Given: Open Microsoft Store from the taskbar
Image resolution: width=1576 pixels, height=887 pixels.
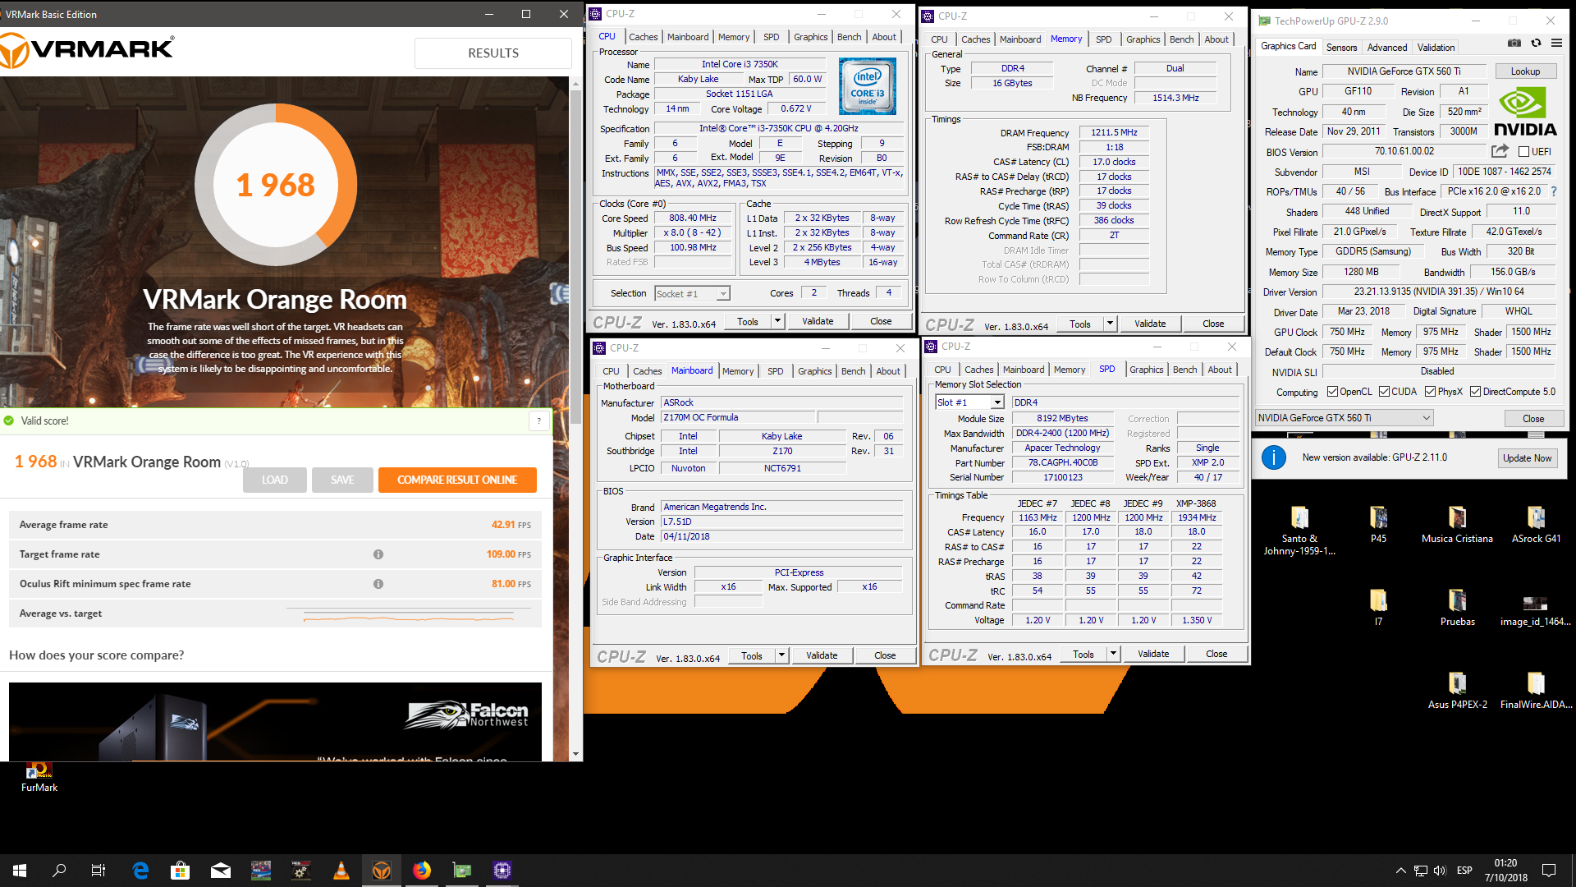Looking at the screenshot, I should [181, 871].
